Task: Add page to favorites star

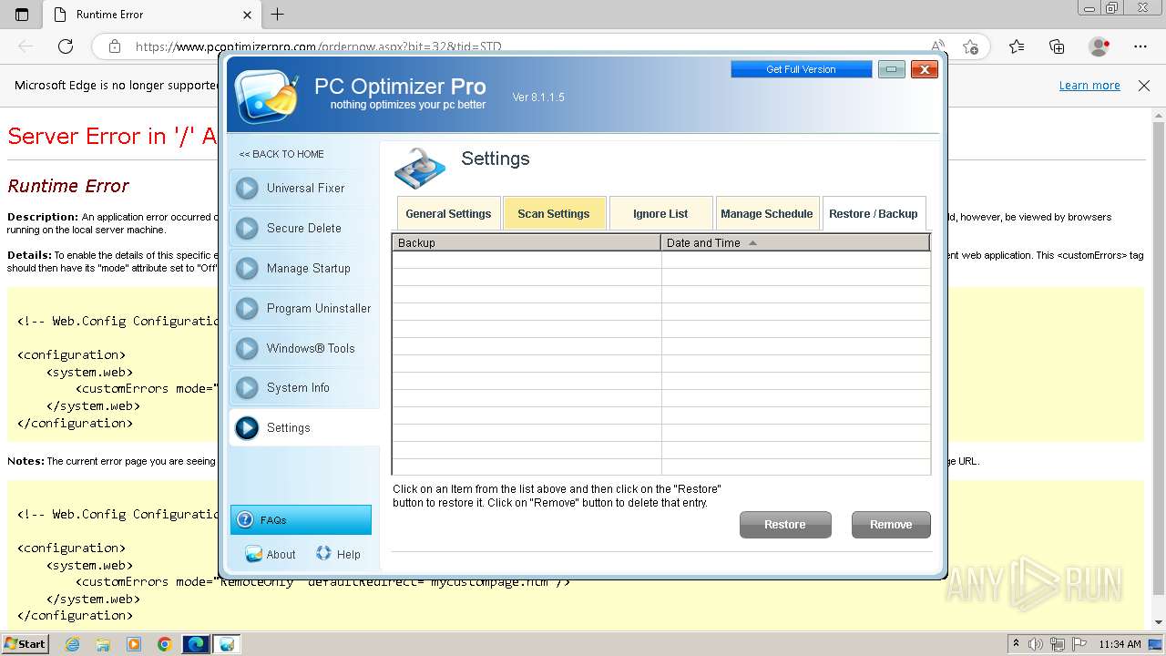Action: 971,46
